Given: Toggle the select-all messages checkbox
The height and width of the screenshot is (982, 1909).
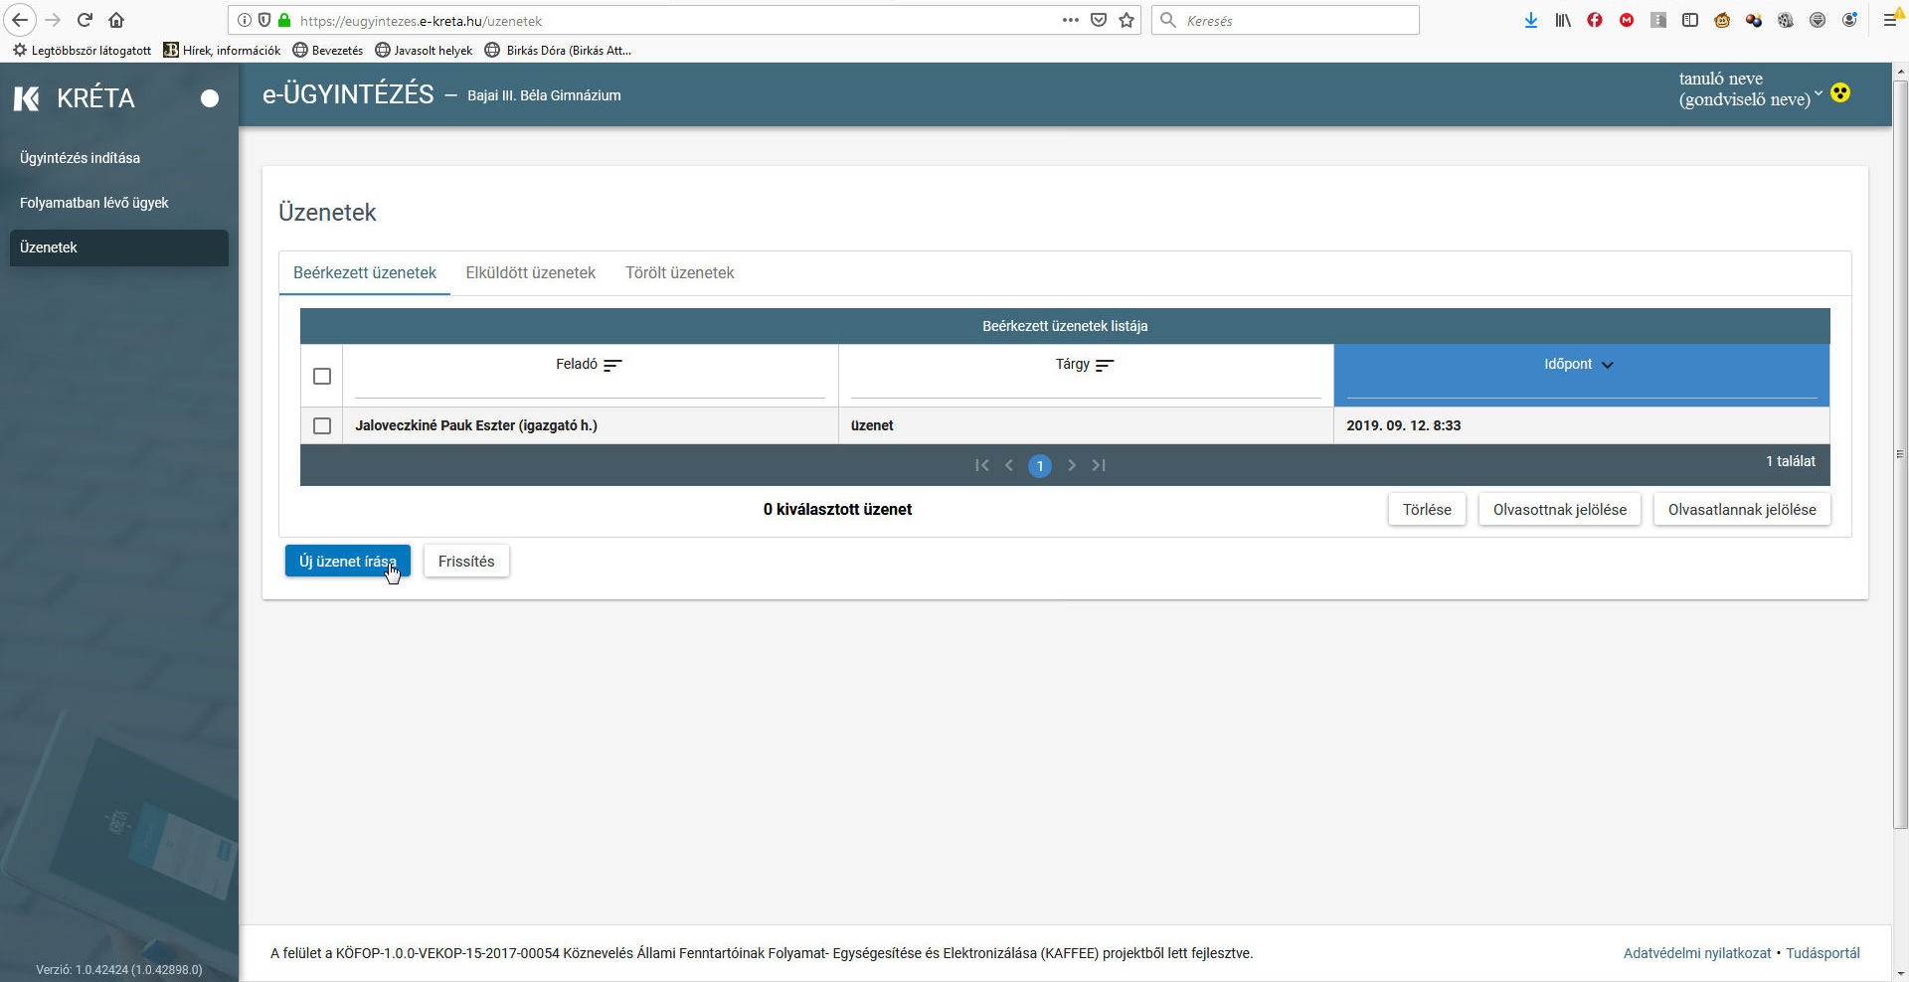Looking at the screenshot, I should click(x=321, y=376).
